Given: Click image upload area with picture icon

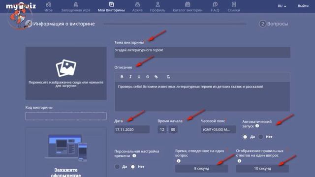Looking at the screenshot, I should (x=66, y=73).
